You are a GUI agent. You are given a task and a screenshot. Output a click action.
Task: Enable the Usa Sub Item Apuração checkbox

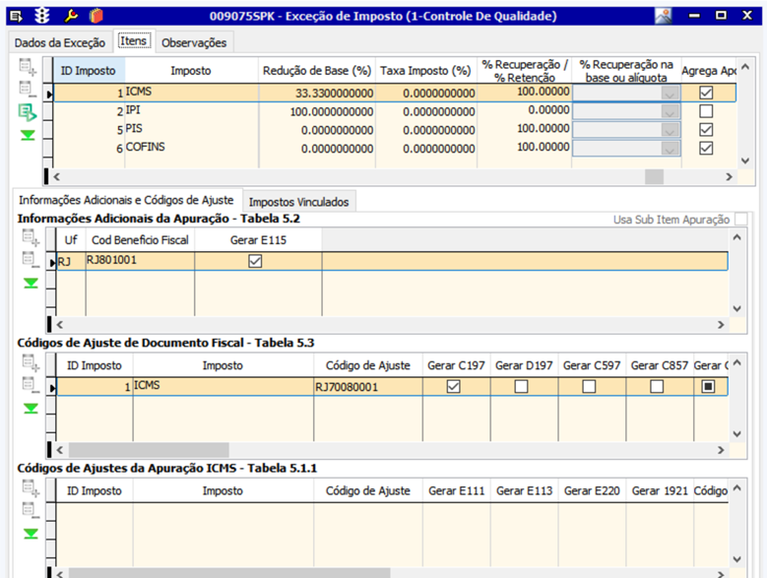(x=740, y=219)
